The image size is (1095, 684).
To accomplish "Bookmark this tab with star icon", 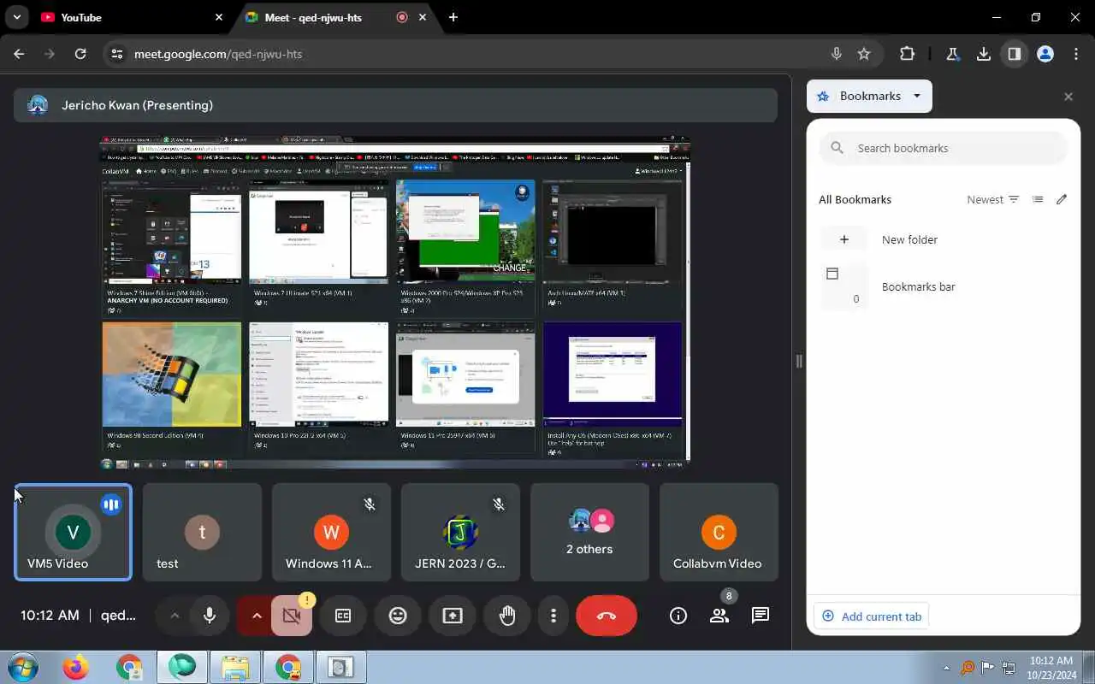I will (864, 54).
